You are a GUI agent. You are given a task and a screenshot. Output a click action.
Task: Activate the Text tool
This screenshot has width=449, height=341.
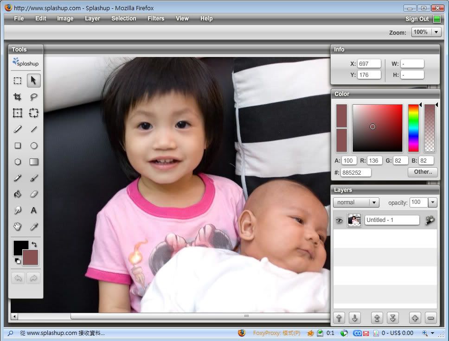pyautogui.click(x=34, y=210)
